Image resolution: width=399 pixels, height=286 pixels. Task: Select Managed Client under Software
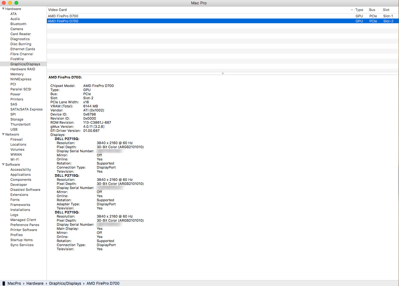pos(23,220)
